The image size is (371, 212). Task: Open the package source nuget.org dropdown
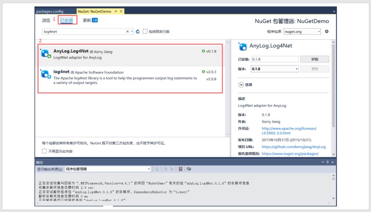[319, 32]
